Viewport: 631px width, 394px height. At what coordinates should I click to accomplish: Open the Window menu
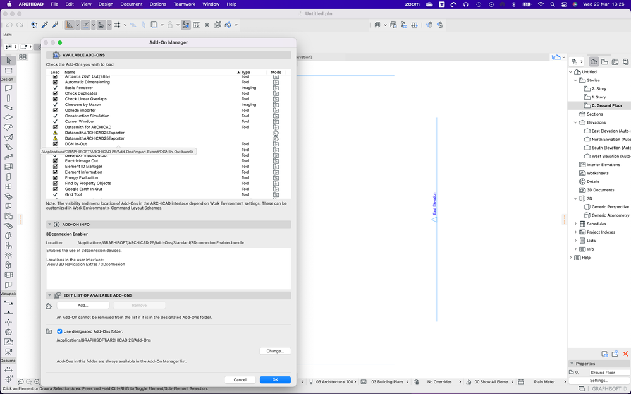click(211, 4)
